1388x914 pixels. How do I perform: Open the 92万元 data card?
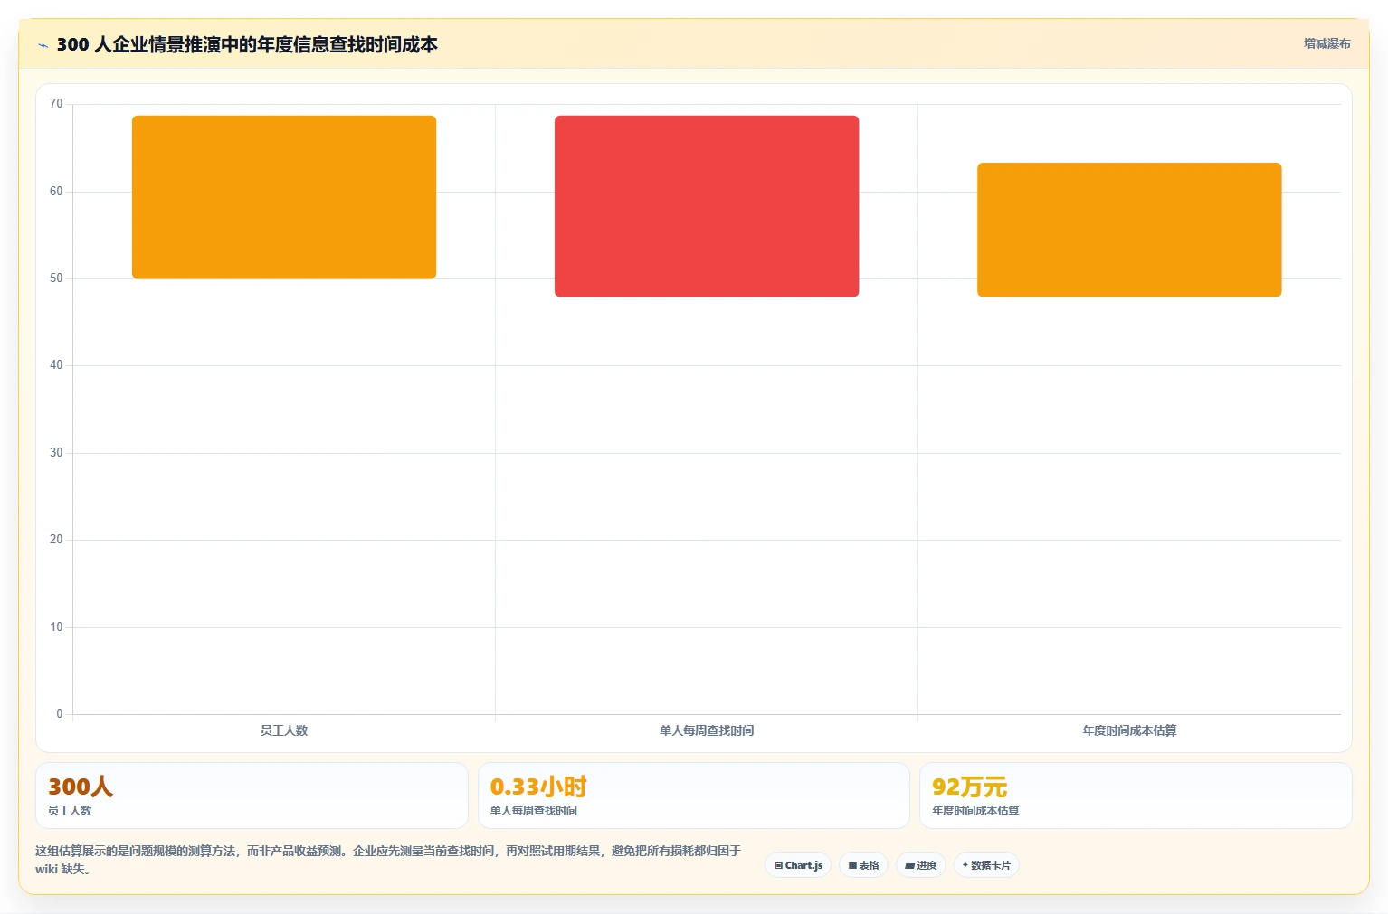coord(1136,796)
